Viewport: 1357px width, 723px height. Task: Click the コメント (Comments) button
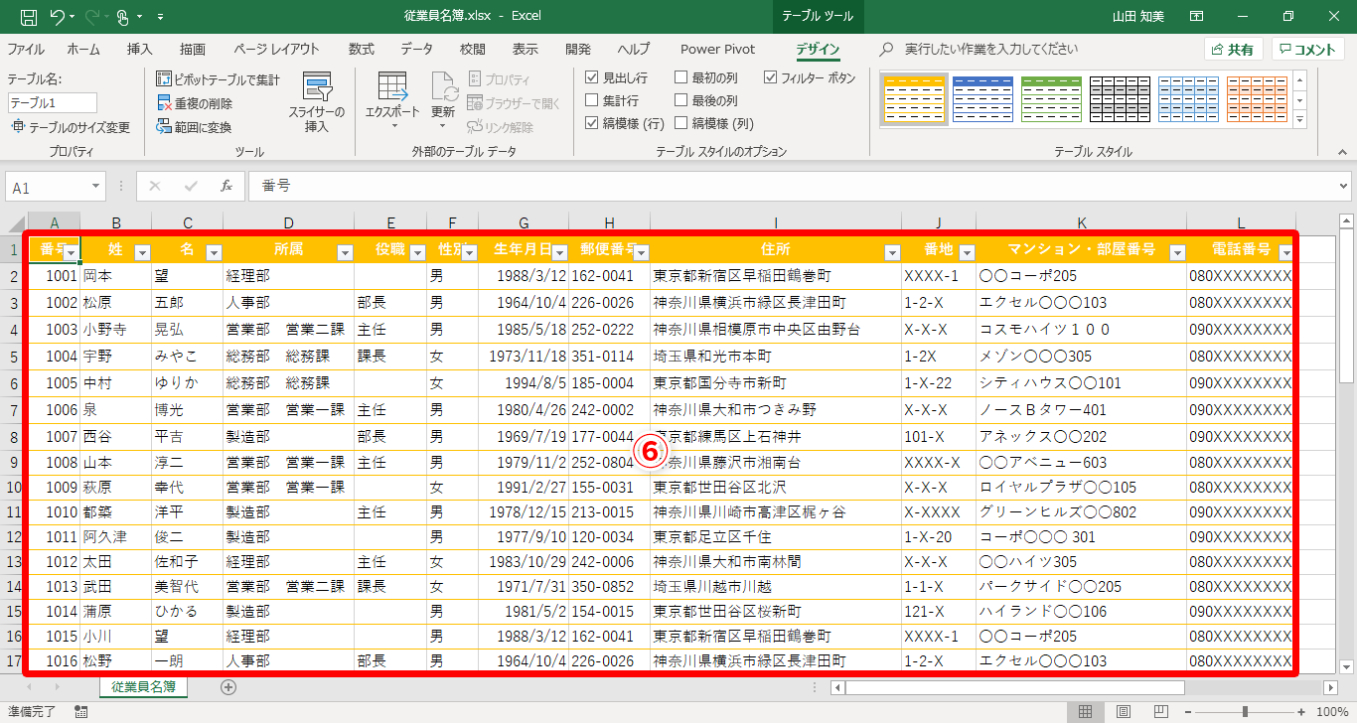(1308, 50)
